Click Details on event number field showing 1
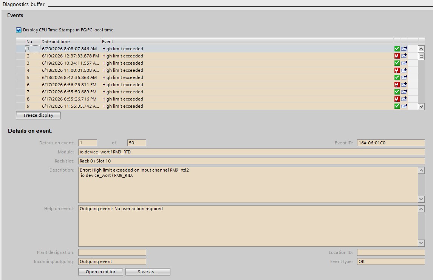This screenshot has height=280, width=433. [88, 143]
